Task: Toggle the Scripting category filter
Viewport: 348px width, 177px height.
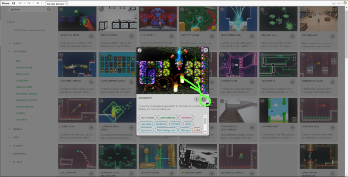Action: [x=20, y=113]
